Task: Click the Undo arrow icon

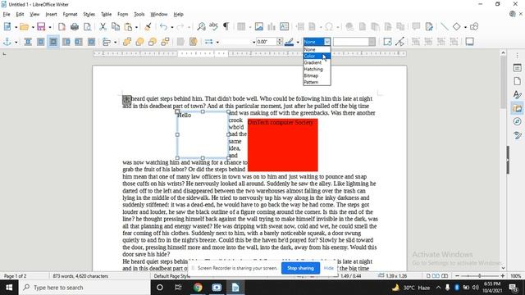Action: 163,27
